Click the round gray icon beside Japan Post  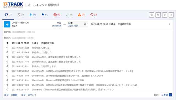(x=85, y=24)
